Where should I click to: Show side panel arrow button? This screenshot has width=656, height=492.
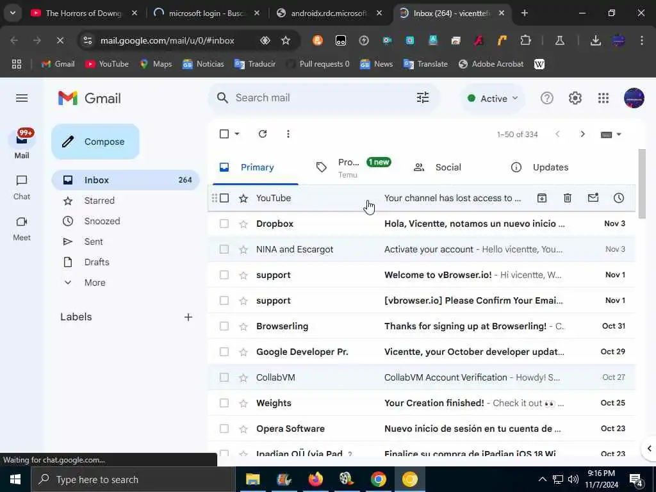[x=649, y=448]
